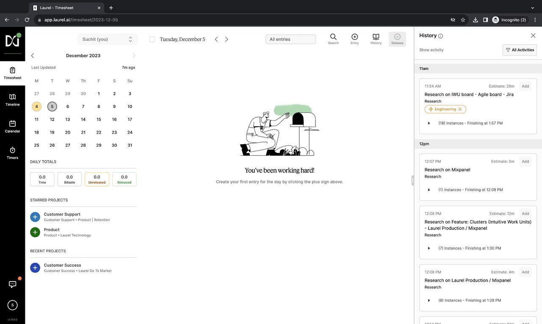
Task: Click the Time daily total box
Action: [42, 179]
